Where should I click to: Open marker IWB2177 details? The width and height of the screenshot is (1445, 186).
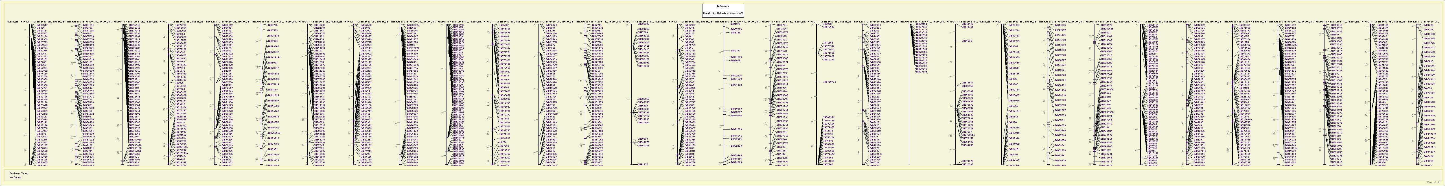coord(735,50)
